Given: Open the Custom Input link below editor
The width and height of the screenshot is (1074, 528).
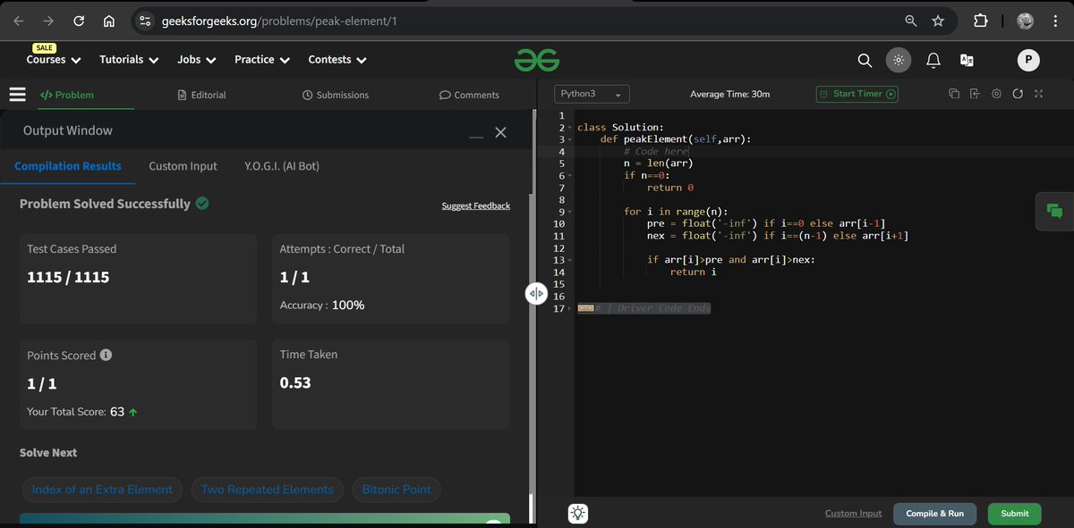Looking at the screenshot, I should click(853, 514).
